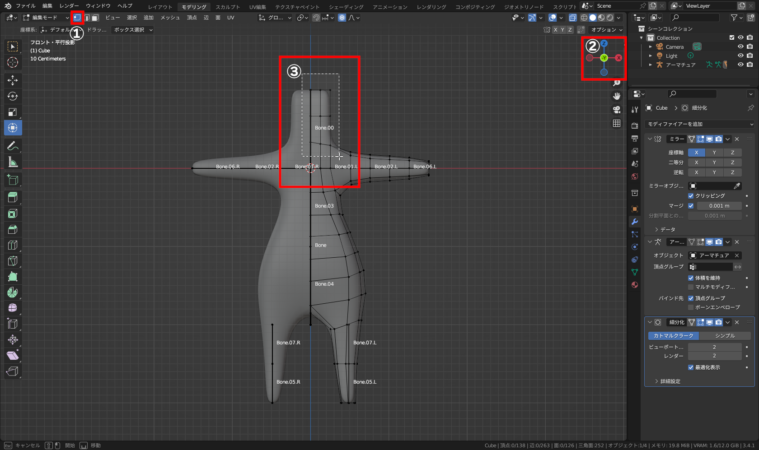
Task: Click the hand pan-view icon in viewport
Action: point(617,96)
